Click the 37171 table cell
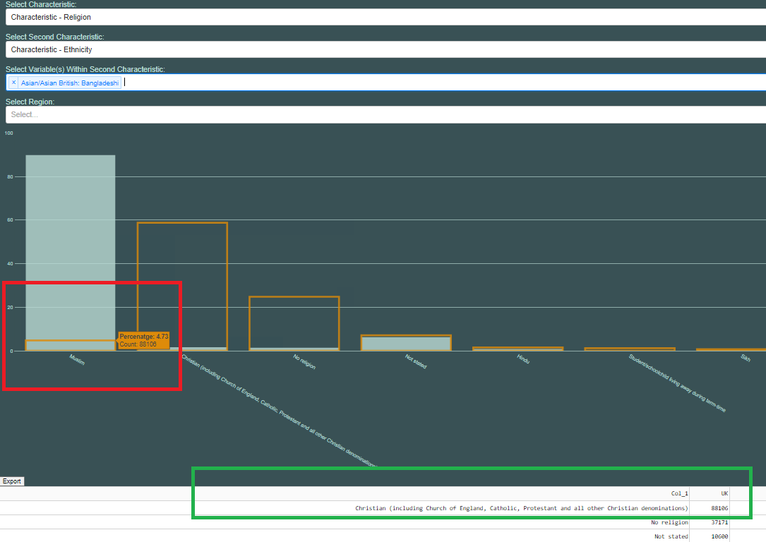The height and width of the screenshot is (542, 766). click(x=719, y=522)
